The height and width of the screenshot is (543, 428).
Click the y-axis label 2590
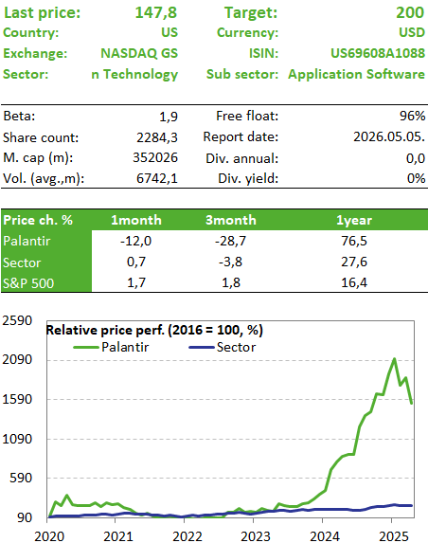tap(17, 320)
